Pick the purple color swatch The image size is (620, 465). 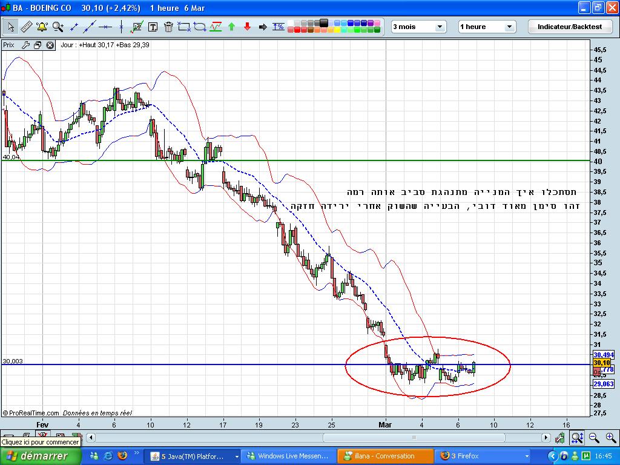pos(371,23)
